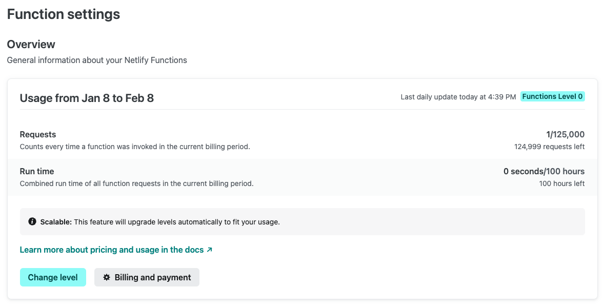Click the '100 hours left' text

tap(561, 183)
